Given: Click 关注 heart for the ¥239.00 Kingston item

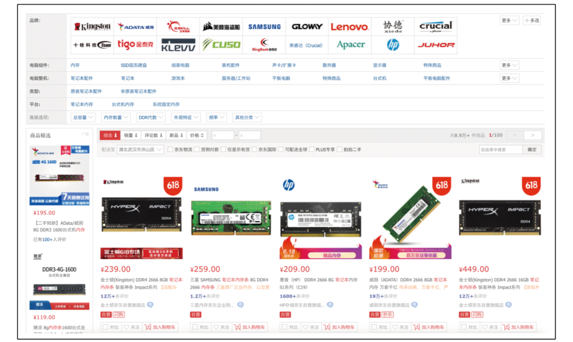Looking at the screenshot, I should coord(132,327).
